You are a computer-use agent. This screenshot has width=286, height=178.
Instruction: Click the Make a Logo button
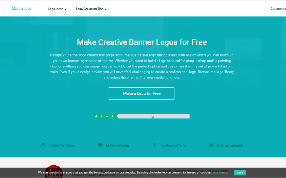(x=21, y=9)
